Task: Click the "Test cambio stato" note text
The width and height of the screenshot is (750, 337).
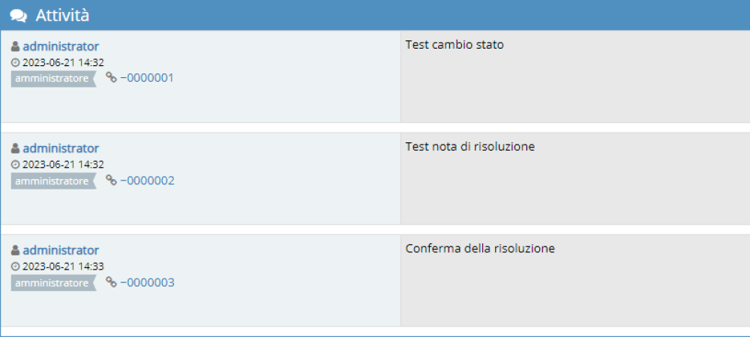Action: 454,45
